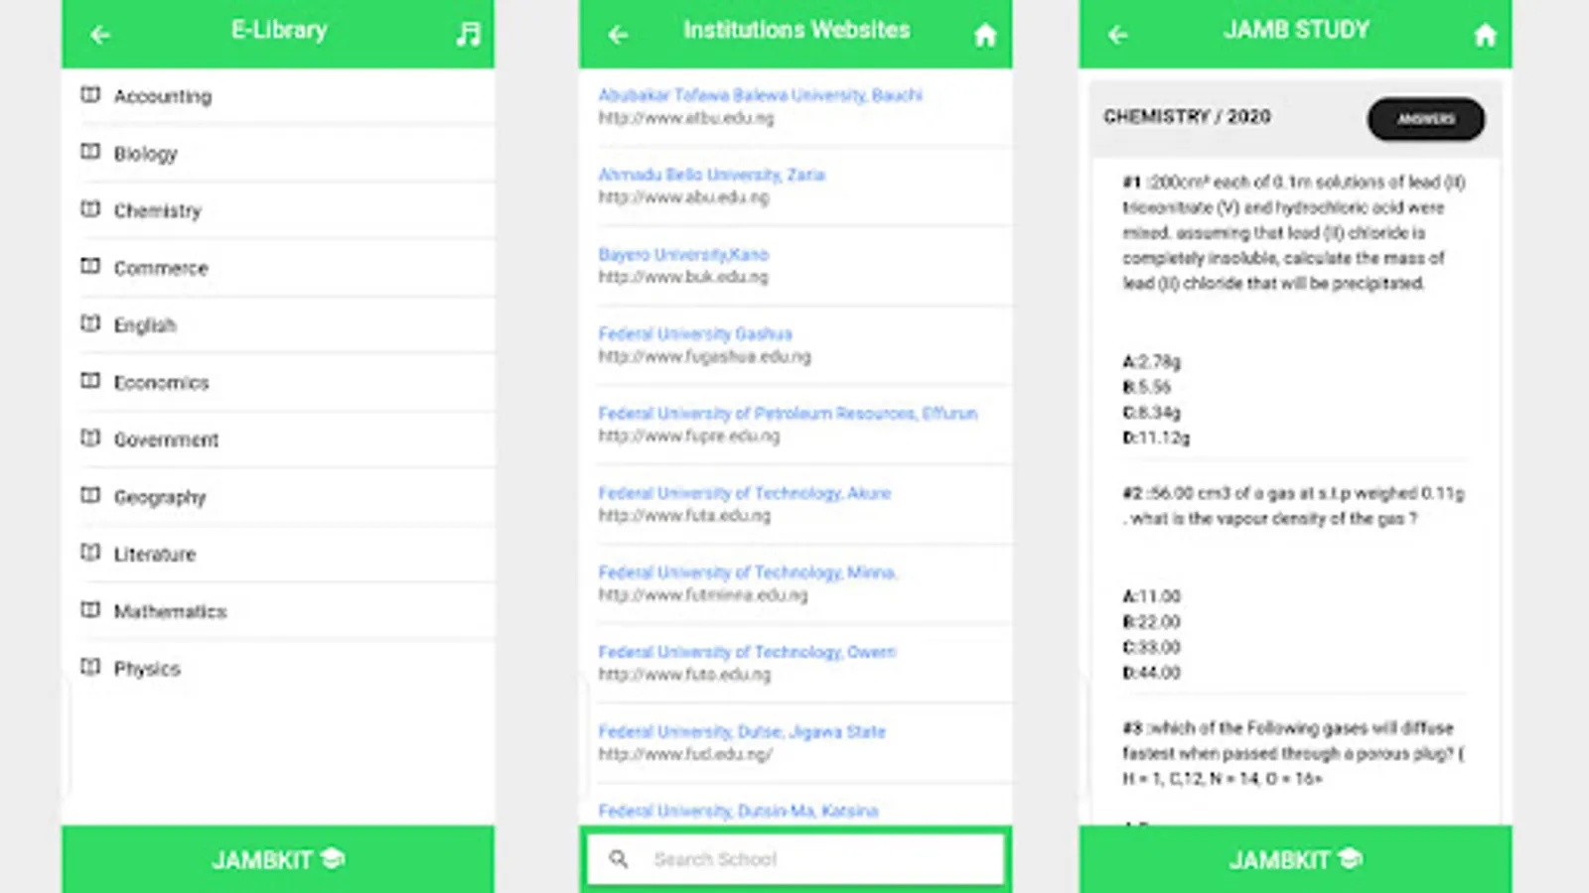The height and width of the screenshot is (893, 1589).
Task: Tap the book icon beside Accounting
Action: (90, 95)
